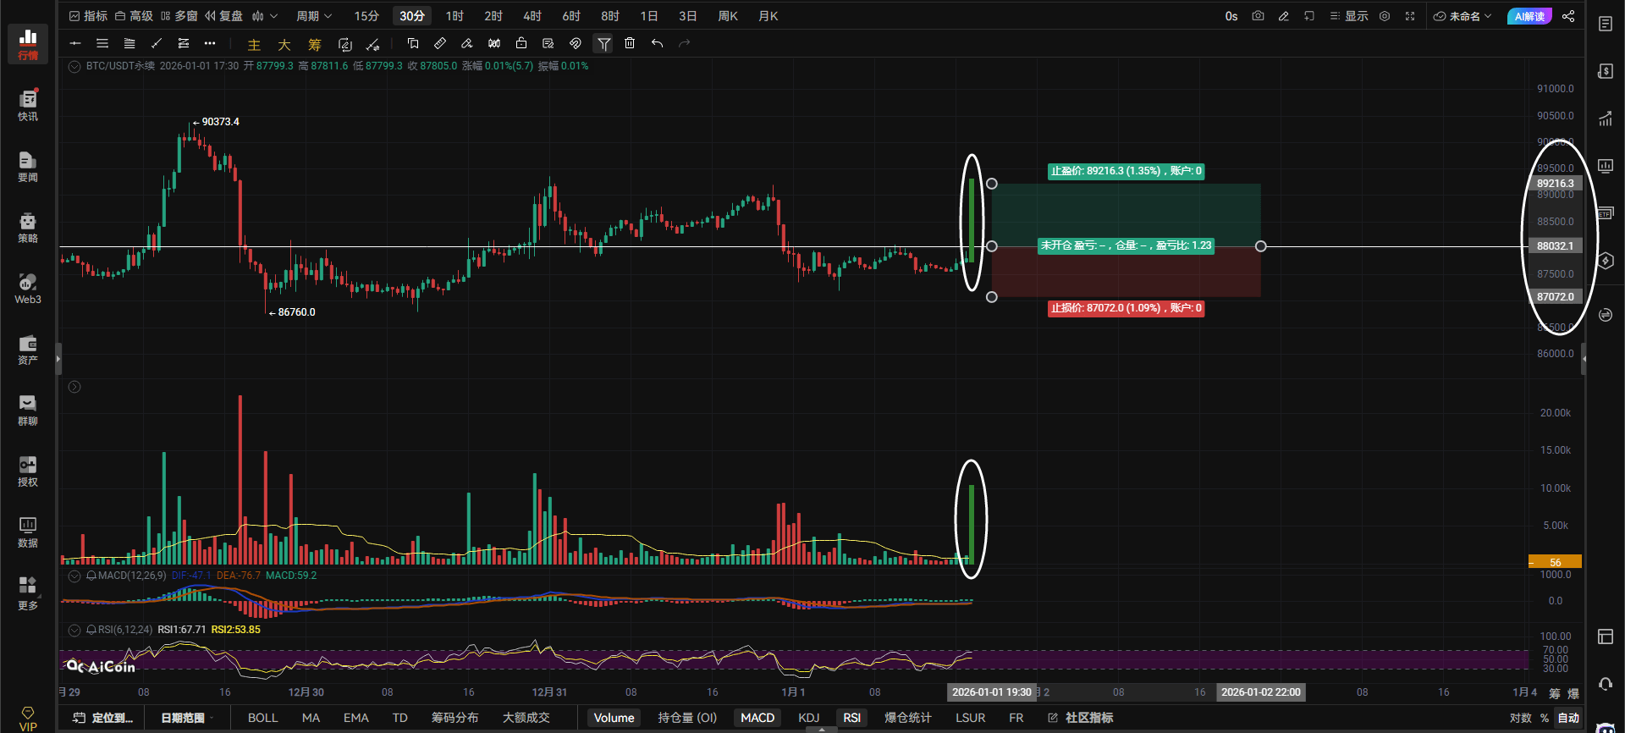Open the 行情 market sidebar section
The width and height of the screenshot is (1625, 733).
tap(28, 44)
